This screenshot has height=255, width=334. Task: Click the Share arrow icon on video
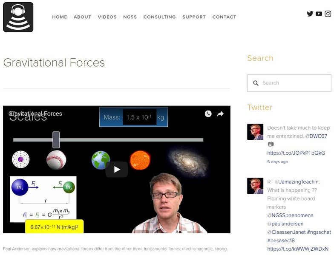220,114
